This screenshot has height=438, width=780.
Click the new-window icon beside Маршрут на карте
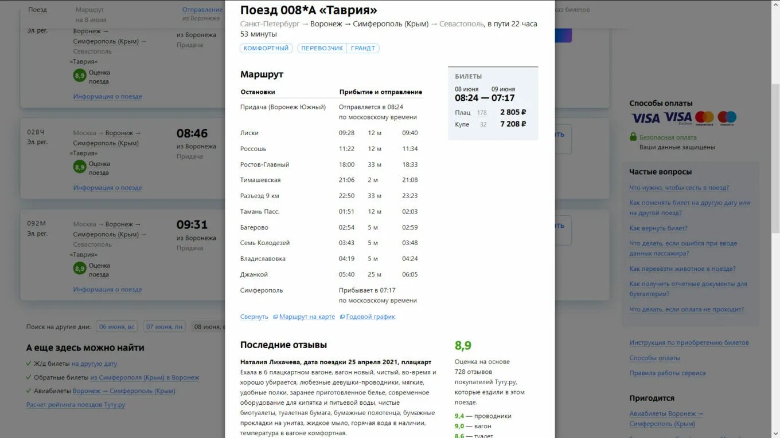coord(275,317)
